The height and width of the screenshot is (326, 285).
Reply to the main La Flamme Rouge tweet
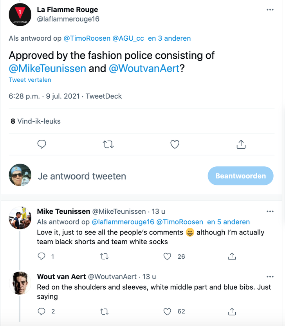(42, 144)
